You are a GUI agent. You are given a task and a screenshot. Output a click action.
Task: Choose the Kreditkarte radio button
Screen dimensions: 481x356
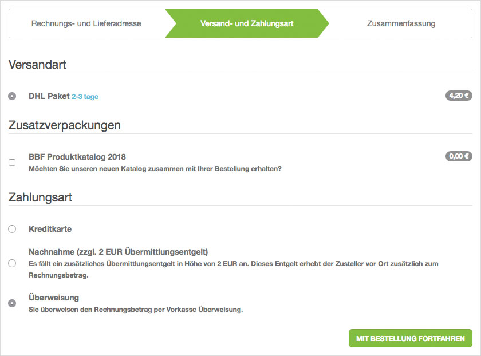(x=12, y=229)
